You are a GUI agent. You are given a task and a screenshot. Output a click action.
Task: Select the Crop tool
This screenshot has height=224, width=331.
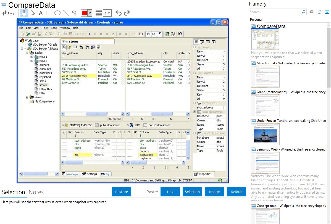click(9, 13)
